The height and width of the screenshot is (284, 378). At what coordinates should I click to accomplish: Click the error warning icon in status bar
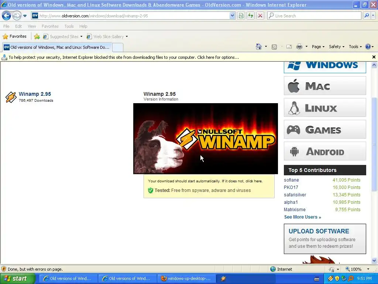click(4, 269)
